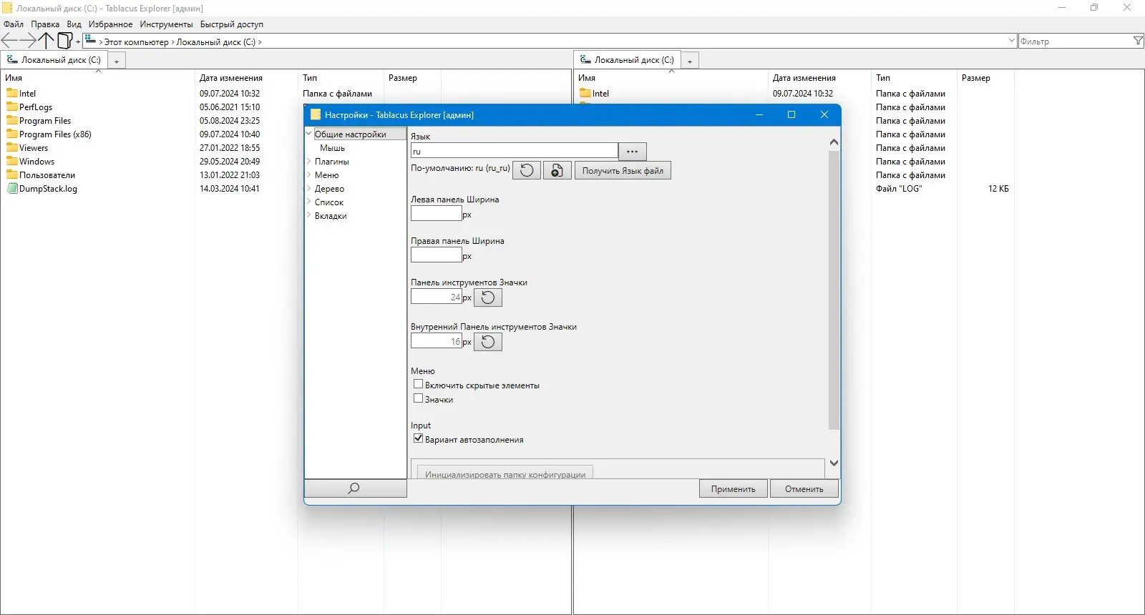Click the Windows folder icon
This screenshot has width=1145, height=615.
12,161
